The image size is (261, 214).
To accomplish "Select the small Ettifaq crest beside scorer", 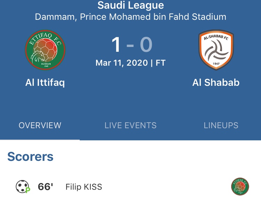I will point(240,187).
